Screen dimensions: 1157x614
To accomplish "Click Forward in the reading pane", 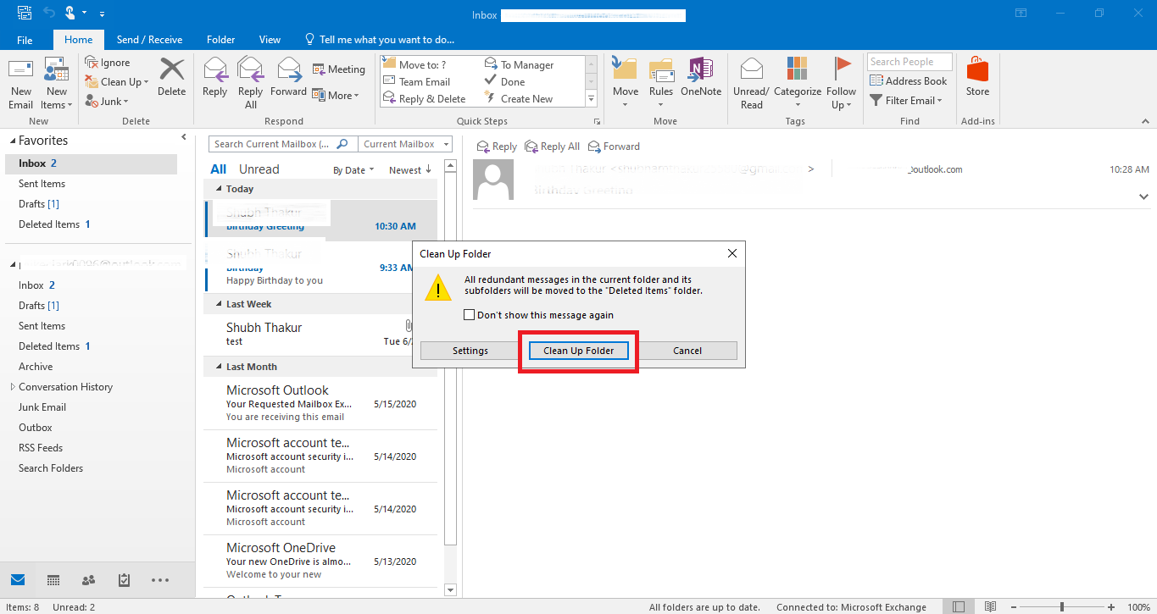I will click(615, 147).
